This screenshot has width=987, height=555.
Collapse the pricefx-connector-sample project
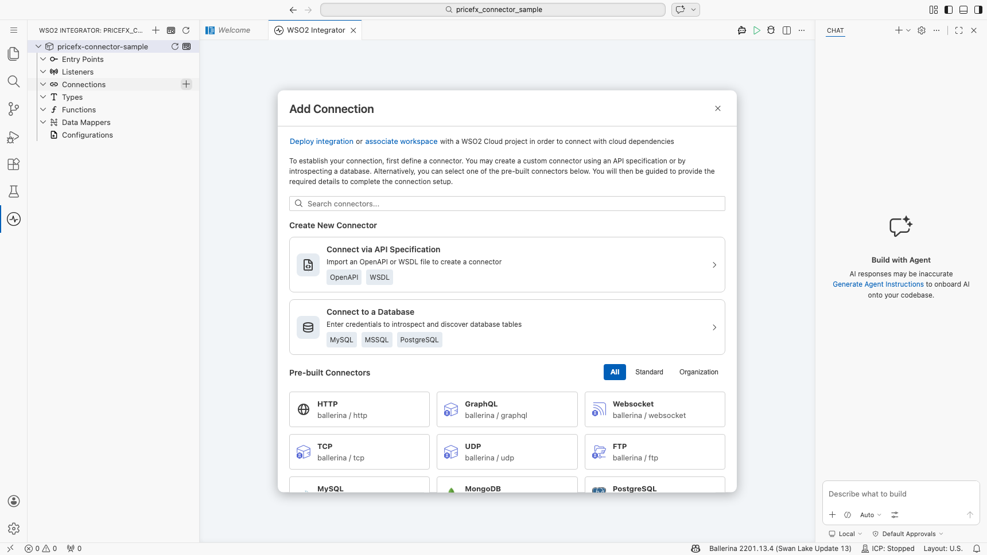pos(38,46)
